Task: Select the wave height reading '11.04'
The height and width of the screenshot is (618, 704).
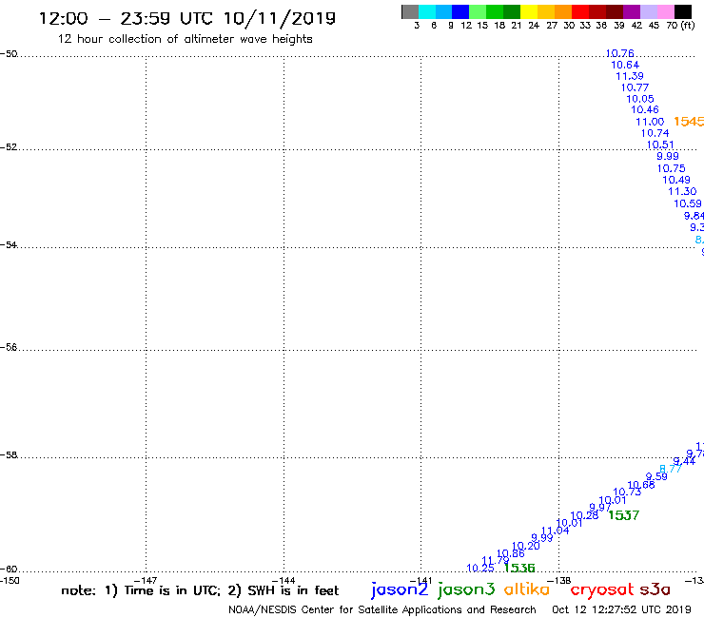Action: (556, 531)
